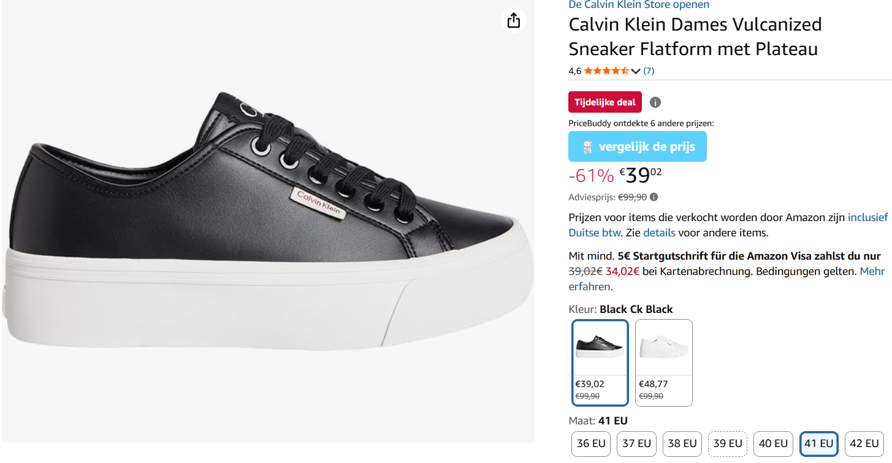Click the Tijdelijke deal badge
This screenshot has height=463, width=892.
pyautogui.click(x=604, y=102)
